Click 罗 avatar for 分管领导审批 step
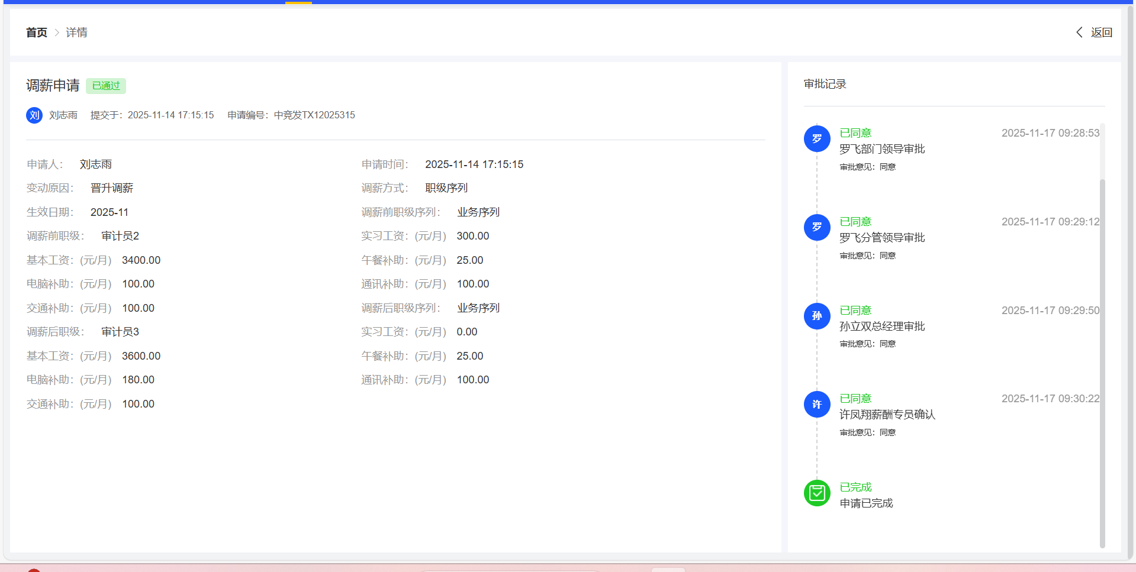1136x572 pixels. [816, 227]
